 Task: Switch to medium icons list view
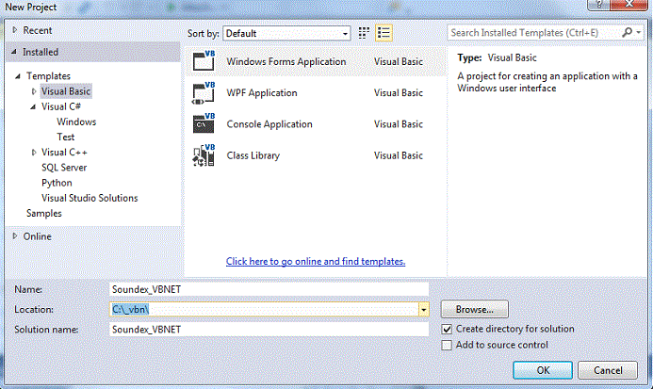click(x=384, y=33)
